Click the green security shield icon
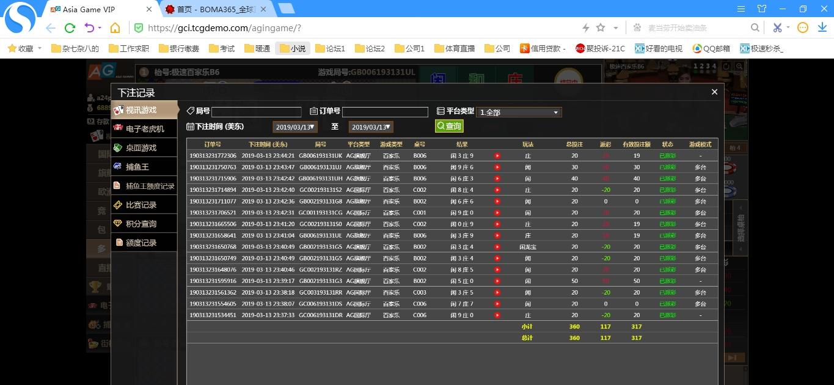The width and height of the screenshot is (834, 385). click(x=139, y=28)
